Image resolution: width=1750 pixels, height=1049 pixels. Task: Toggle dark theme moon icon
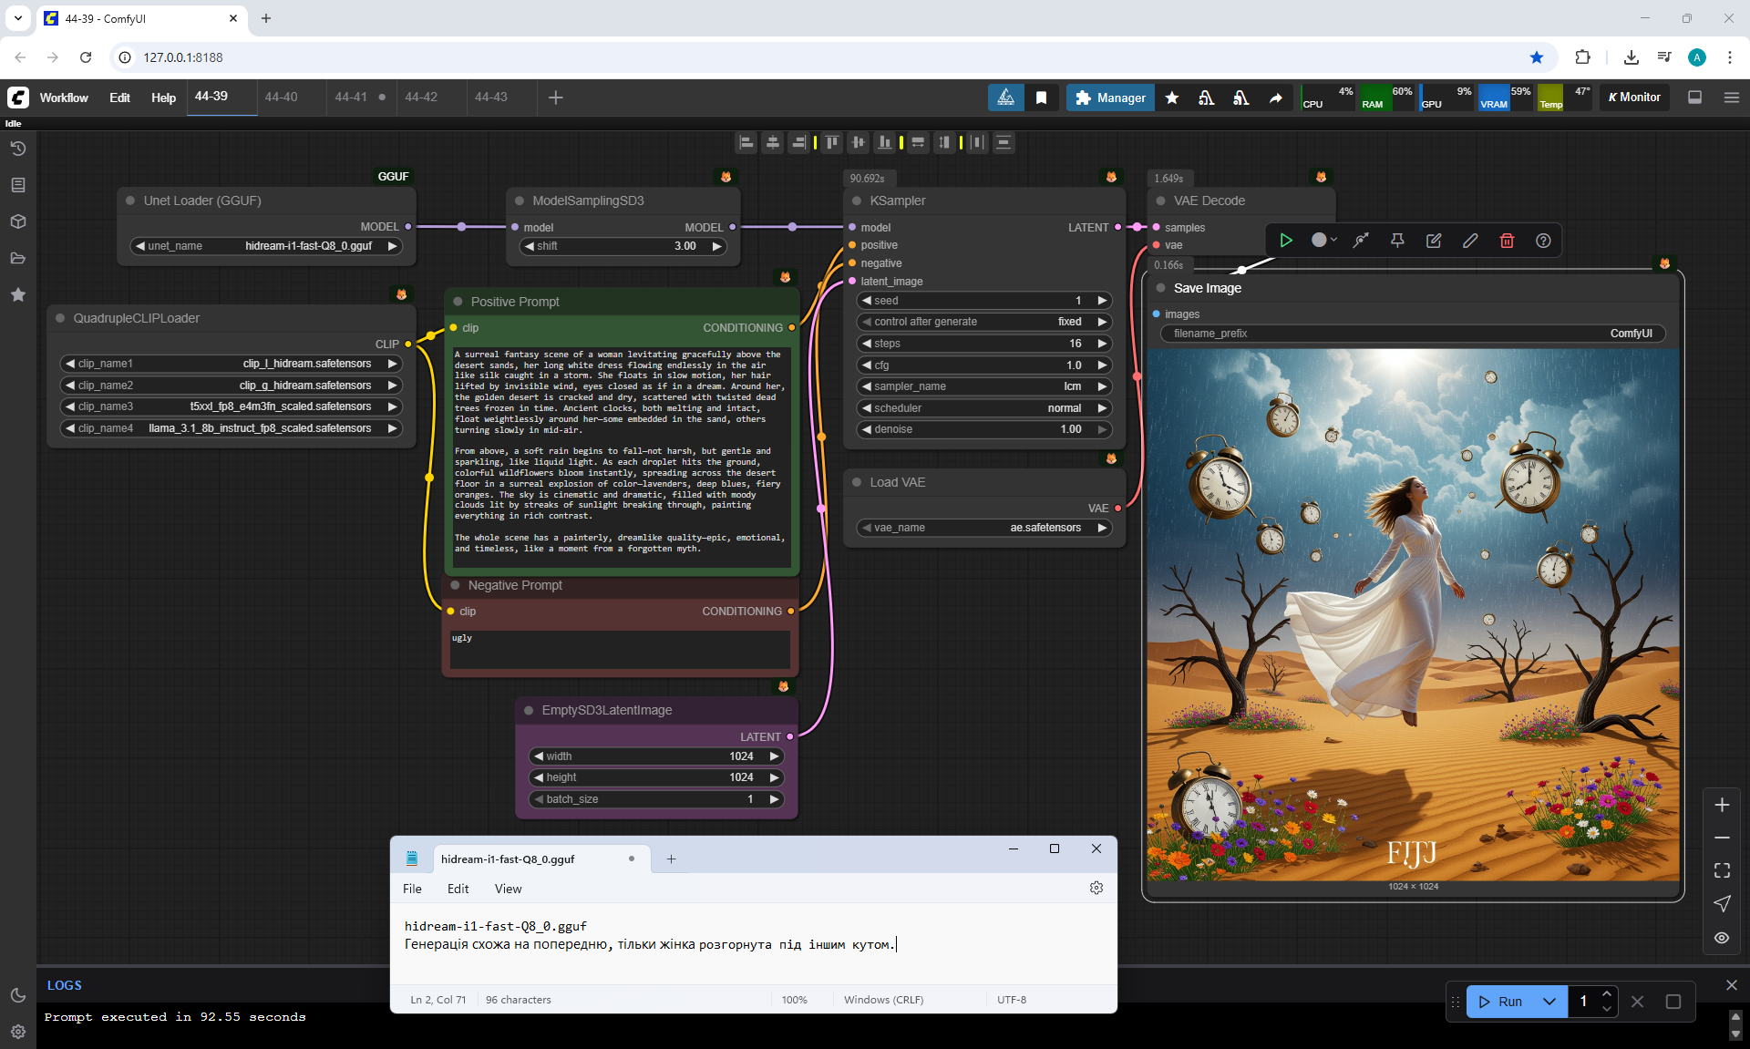point(18,995)
